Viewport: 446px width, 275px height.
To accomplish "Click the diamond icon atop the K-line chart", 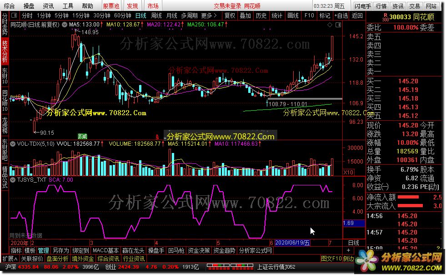I will point(330,25).
